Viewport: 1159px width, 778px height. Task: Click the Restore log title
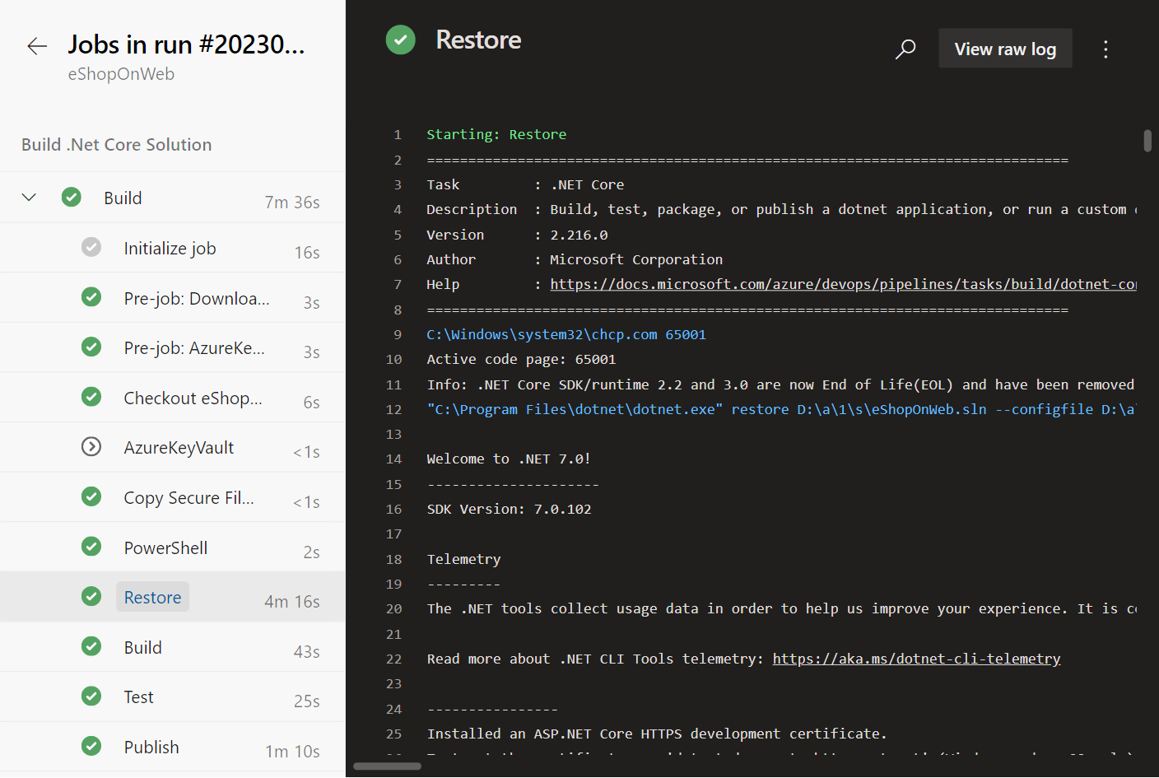[478, 40]
